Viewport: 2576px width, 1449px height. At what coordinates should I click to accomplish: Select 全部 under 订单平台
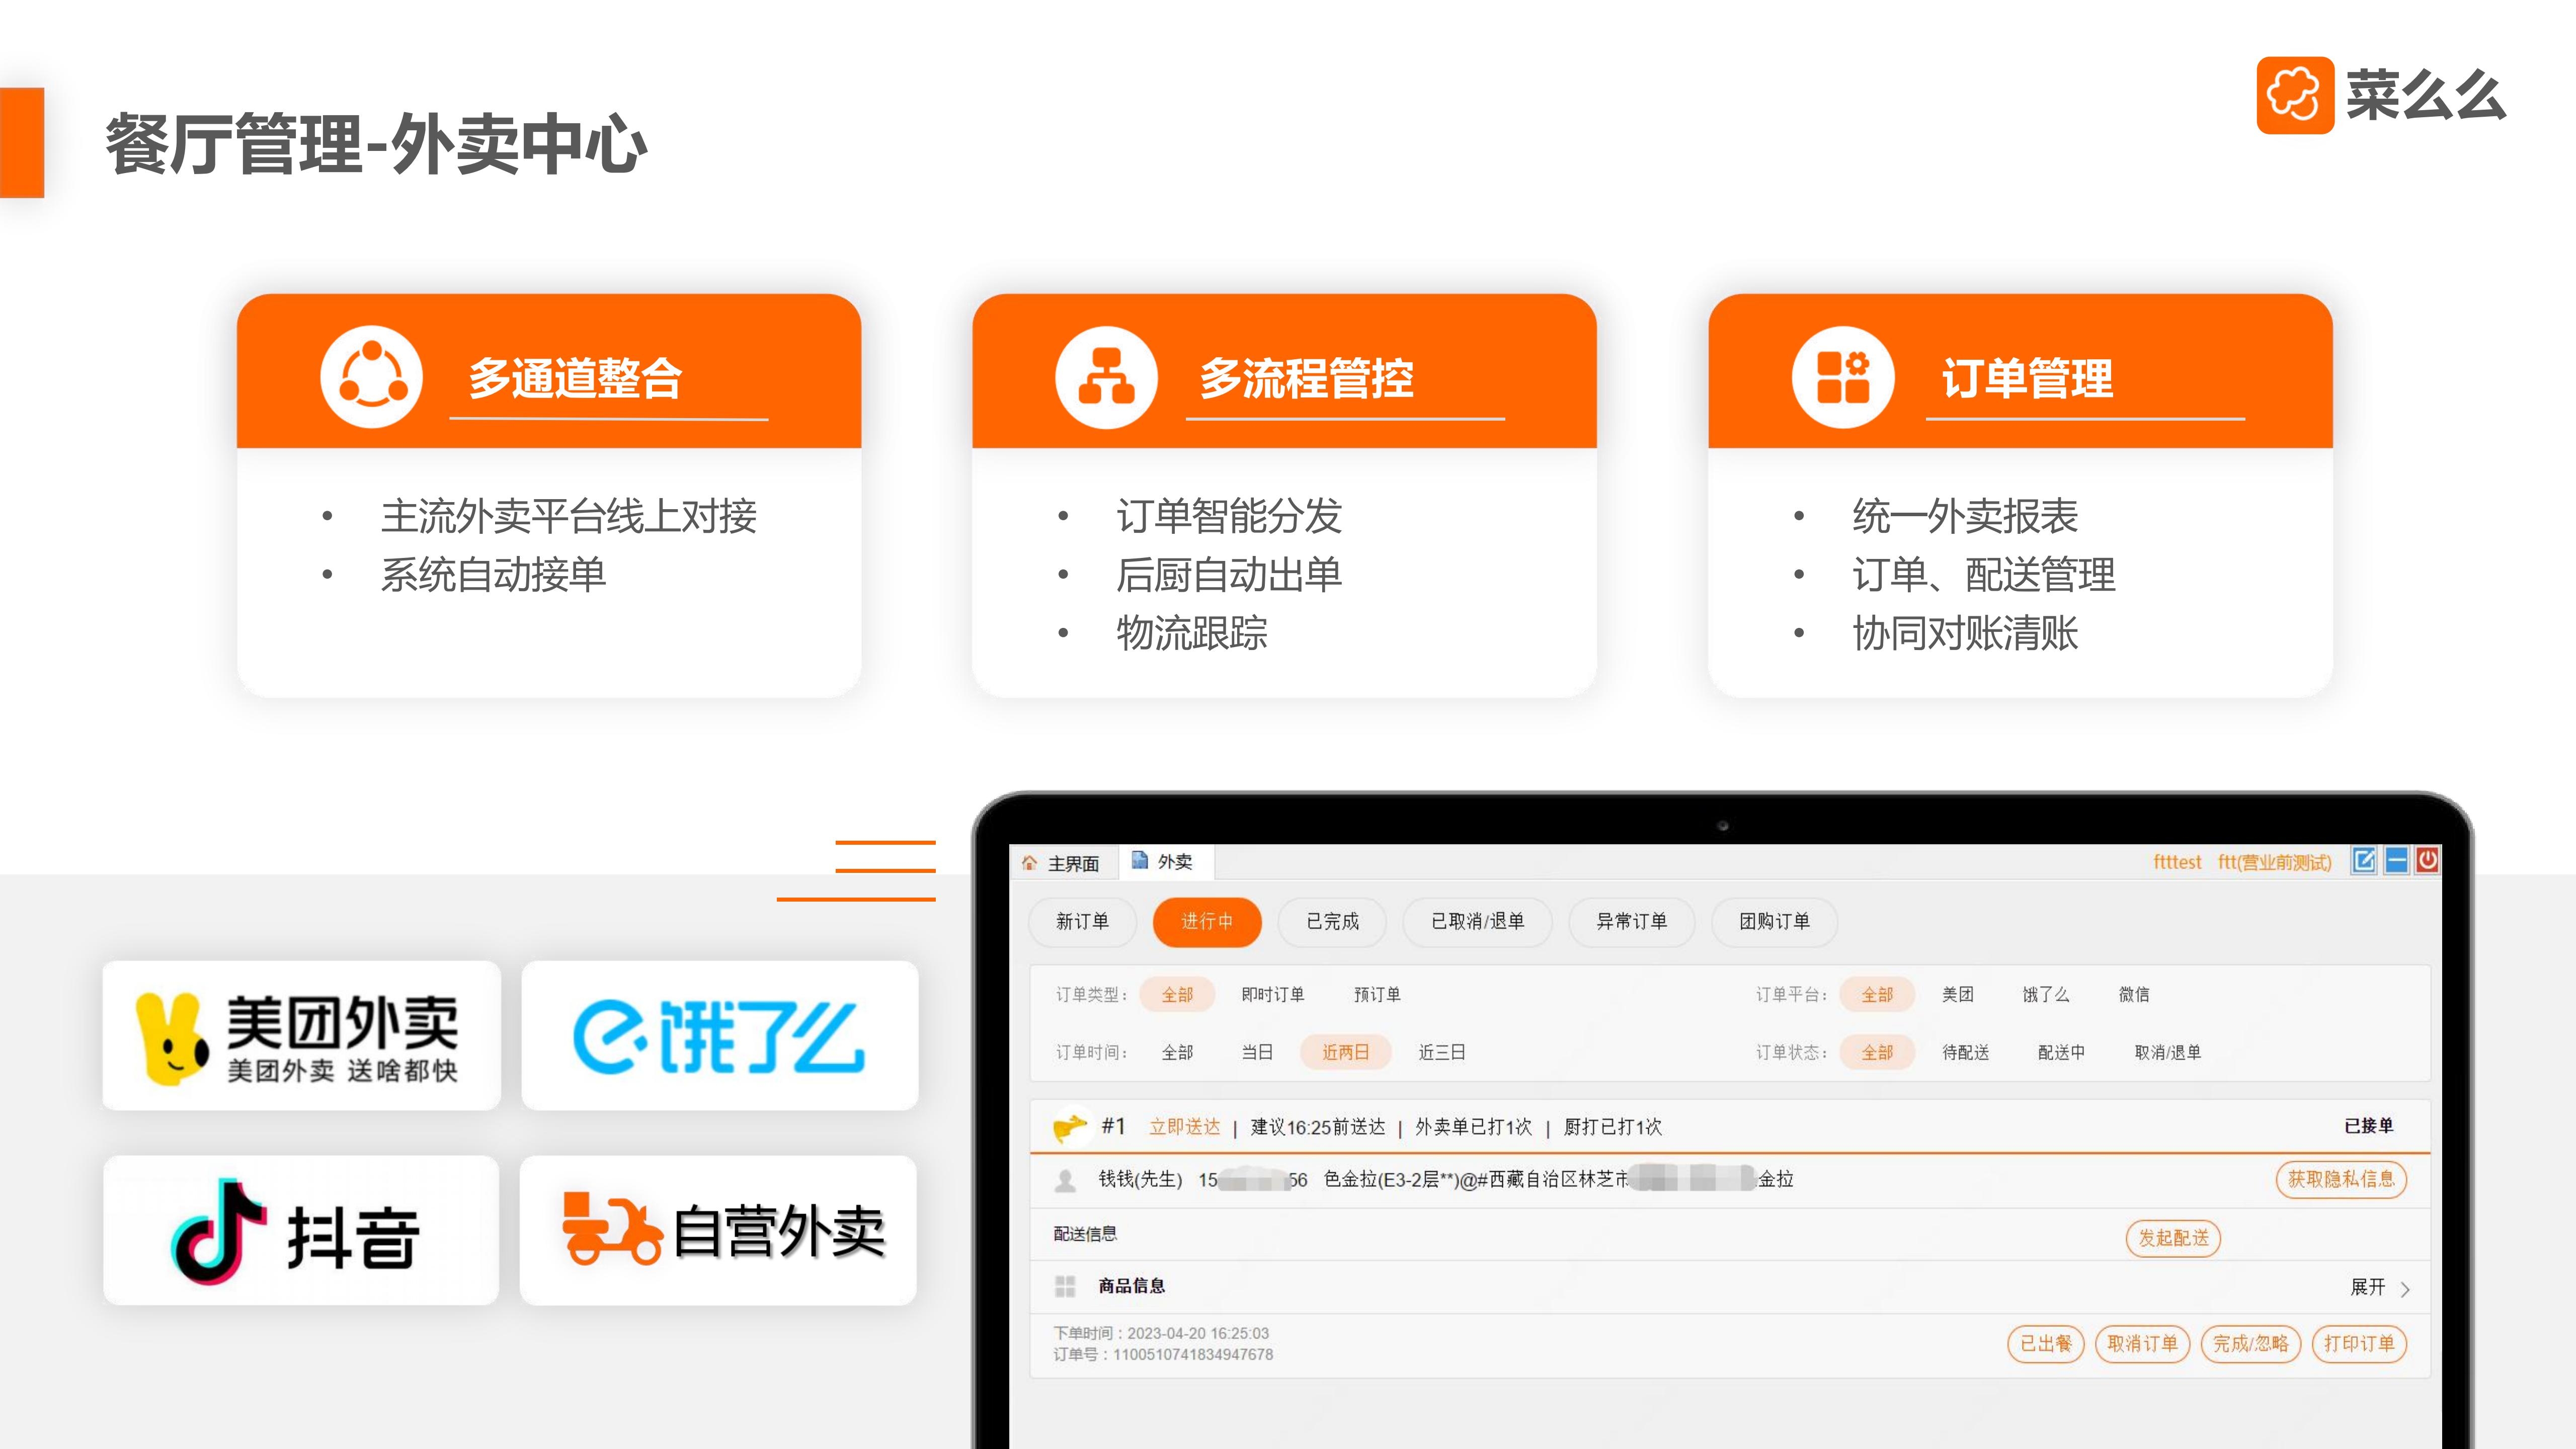point(1877,994)
